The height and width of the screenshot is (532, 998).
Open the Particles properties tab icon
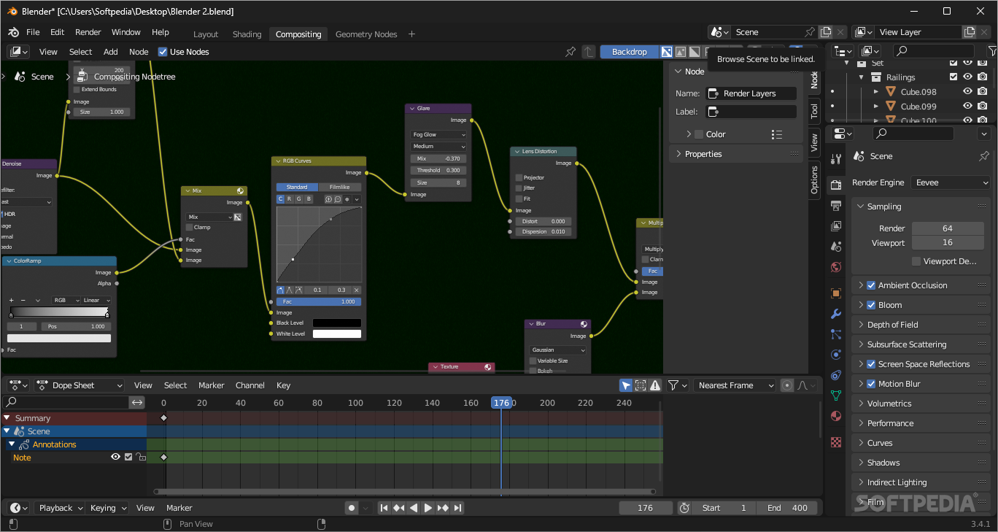[x=836, y=334]
